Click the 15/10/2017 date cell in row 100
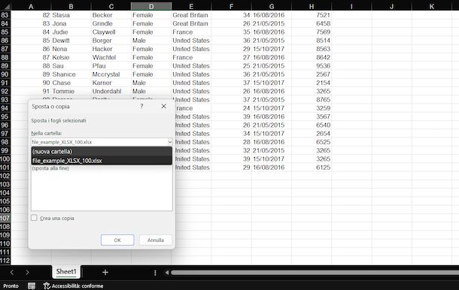Image resolution: width=459 pixels, height=290 pixels. pos(272,159)
